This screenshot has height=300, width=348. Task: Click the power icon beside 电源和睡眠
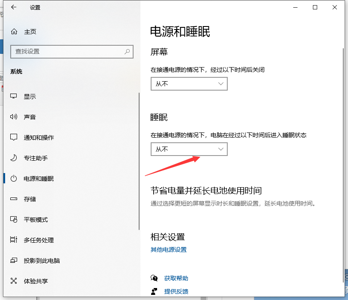click(14, 179)
